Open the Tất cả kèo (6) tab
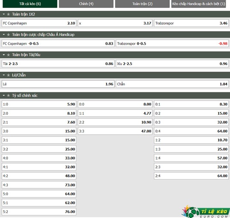 click(30, 4)
